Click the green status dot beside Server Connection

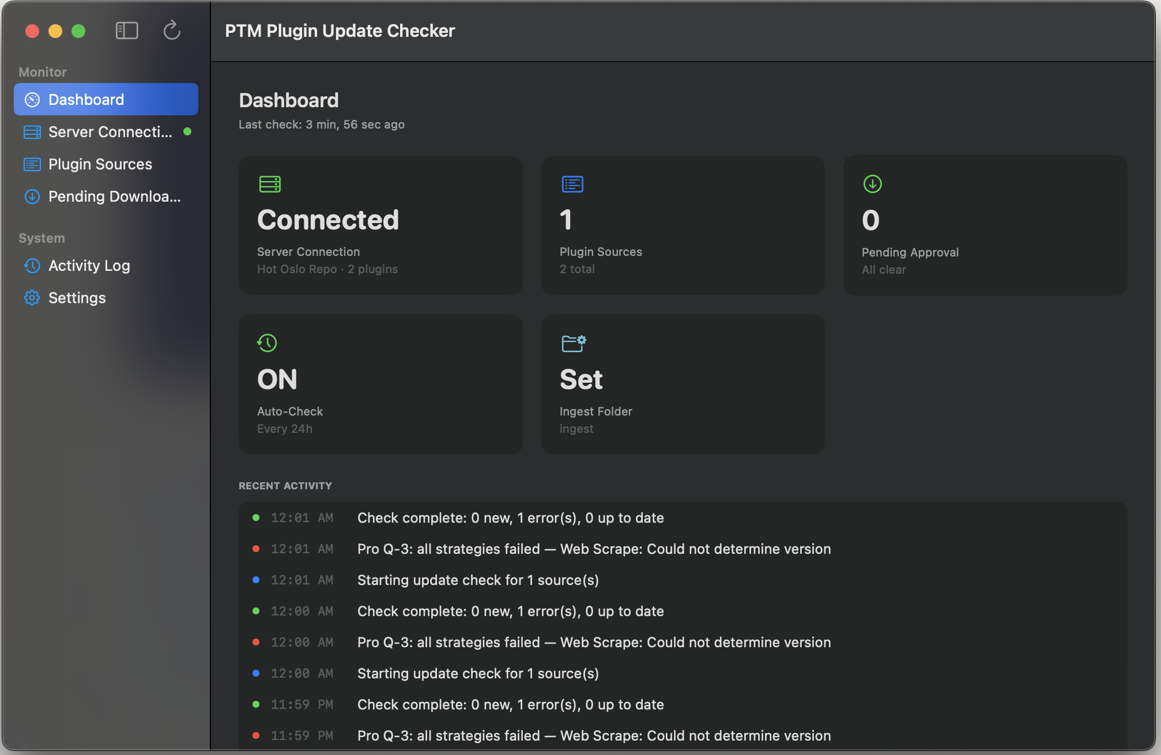click(x=187, y=131)
